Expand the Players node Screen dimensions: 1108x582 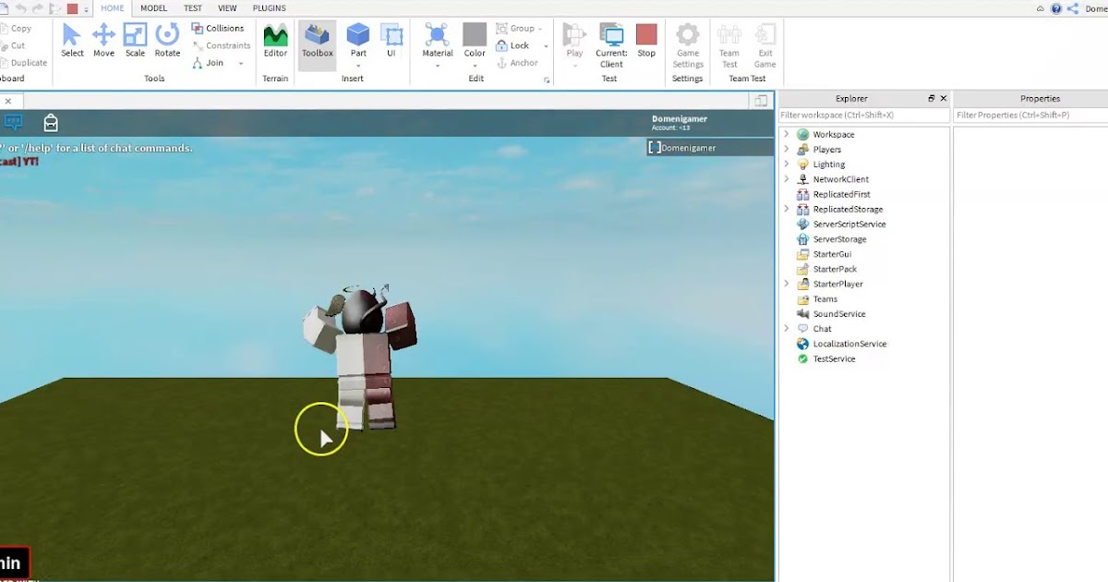click(787, 150)
